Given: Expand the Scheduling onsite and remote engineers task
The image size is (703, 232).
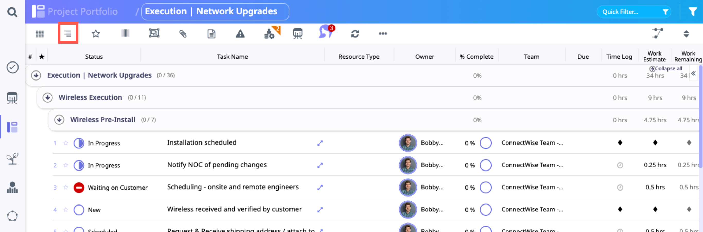Looking at the screenshot, I should [x=320, y=188].
